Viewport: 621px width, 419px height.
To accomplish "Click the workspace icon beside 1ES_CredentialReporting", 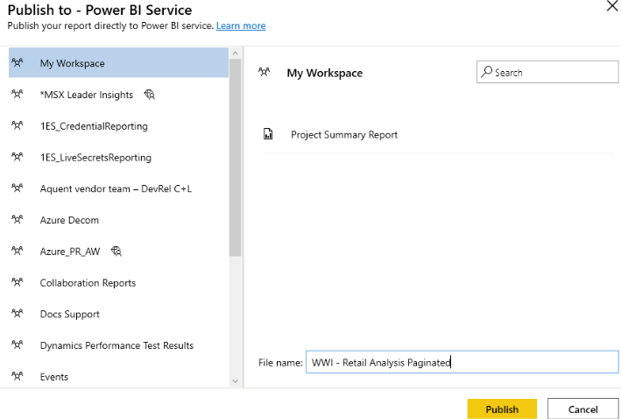I will coord(17,125).
